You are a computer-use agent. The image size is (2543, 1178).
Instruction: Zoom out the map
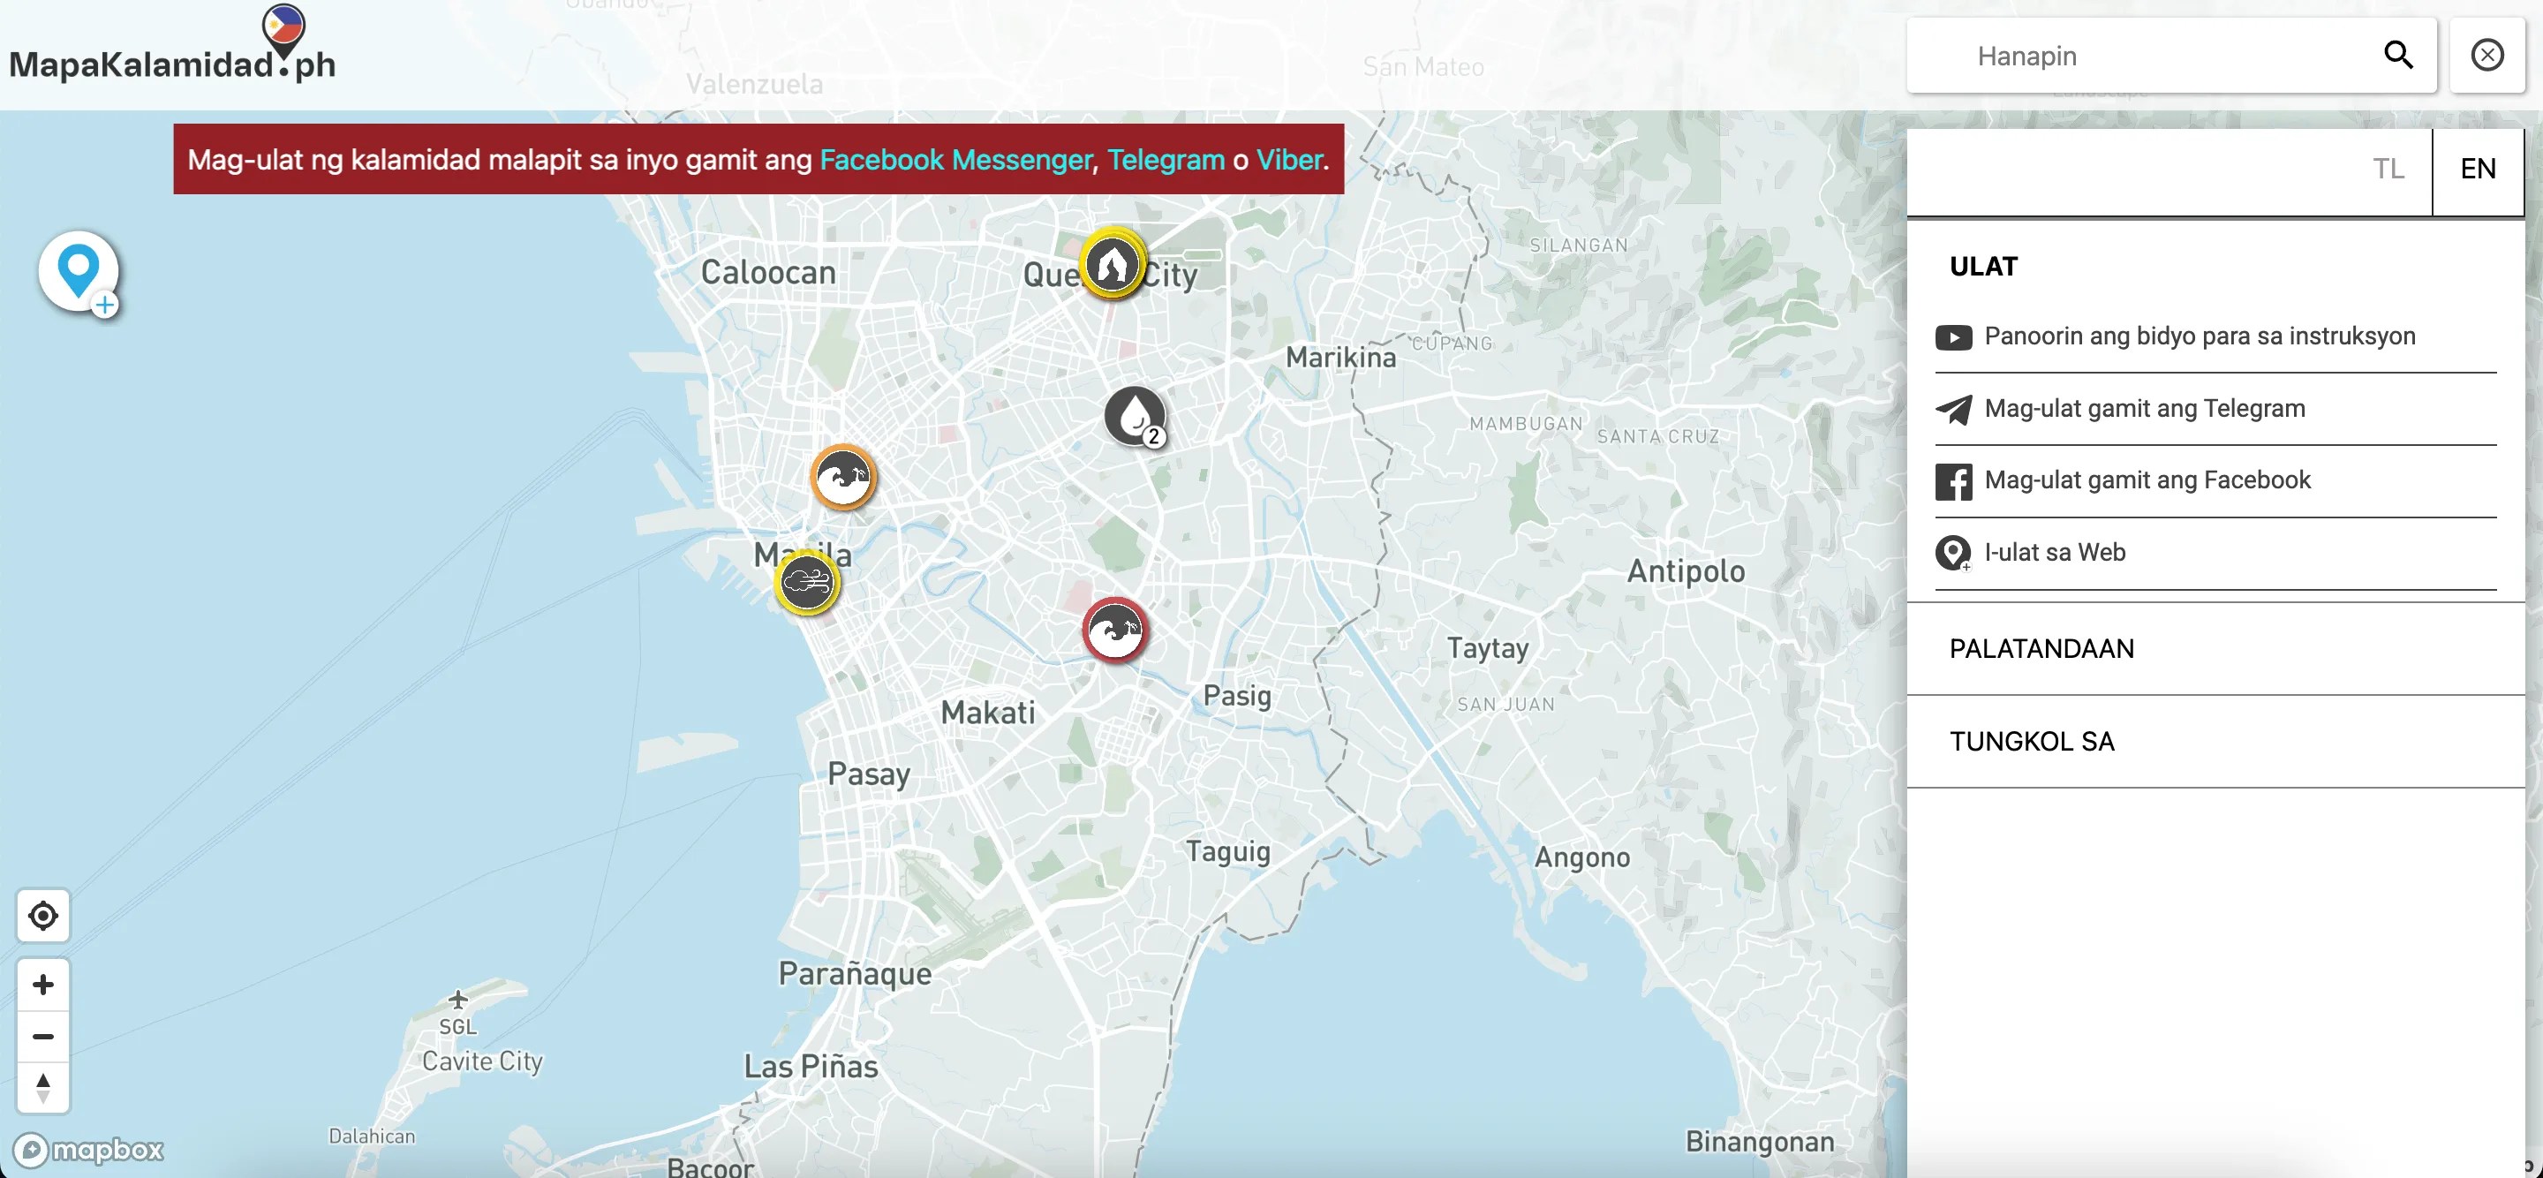pos(42,1036)
